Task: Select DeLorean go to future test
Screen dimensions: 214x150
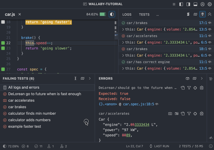Action: point(47,94)
